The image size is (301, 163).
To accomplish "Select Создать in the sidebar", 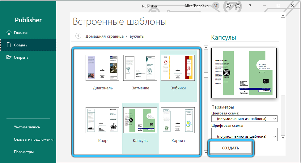I will [x=28, y=45].
